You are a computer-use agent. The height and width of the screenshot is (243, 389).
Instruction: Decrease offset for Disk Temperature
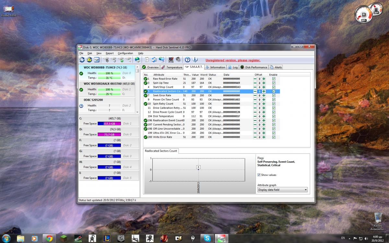click(x=255, y=116)
